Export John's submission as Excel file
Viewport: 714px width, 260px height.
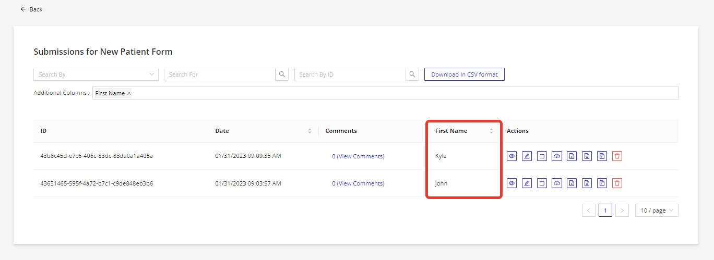587,183
